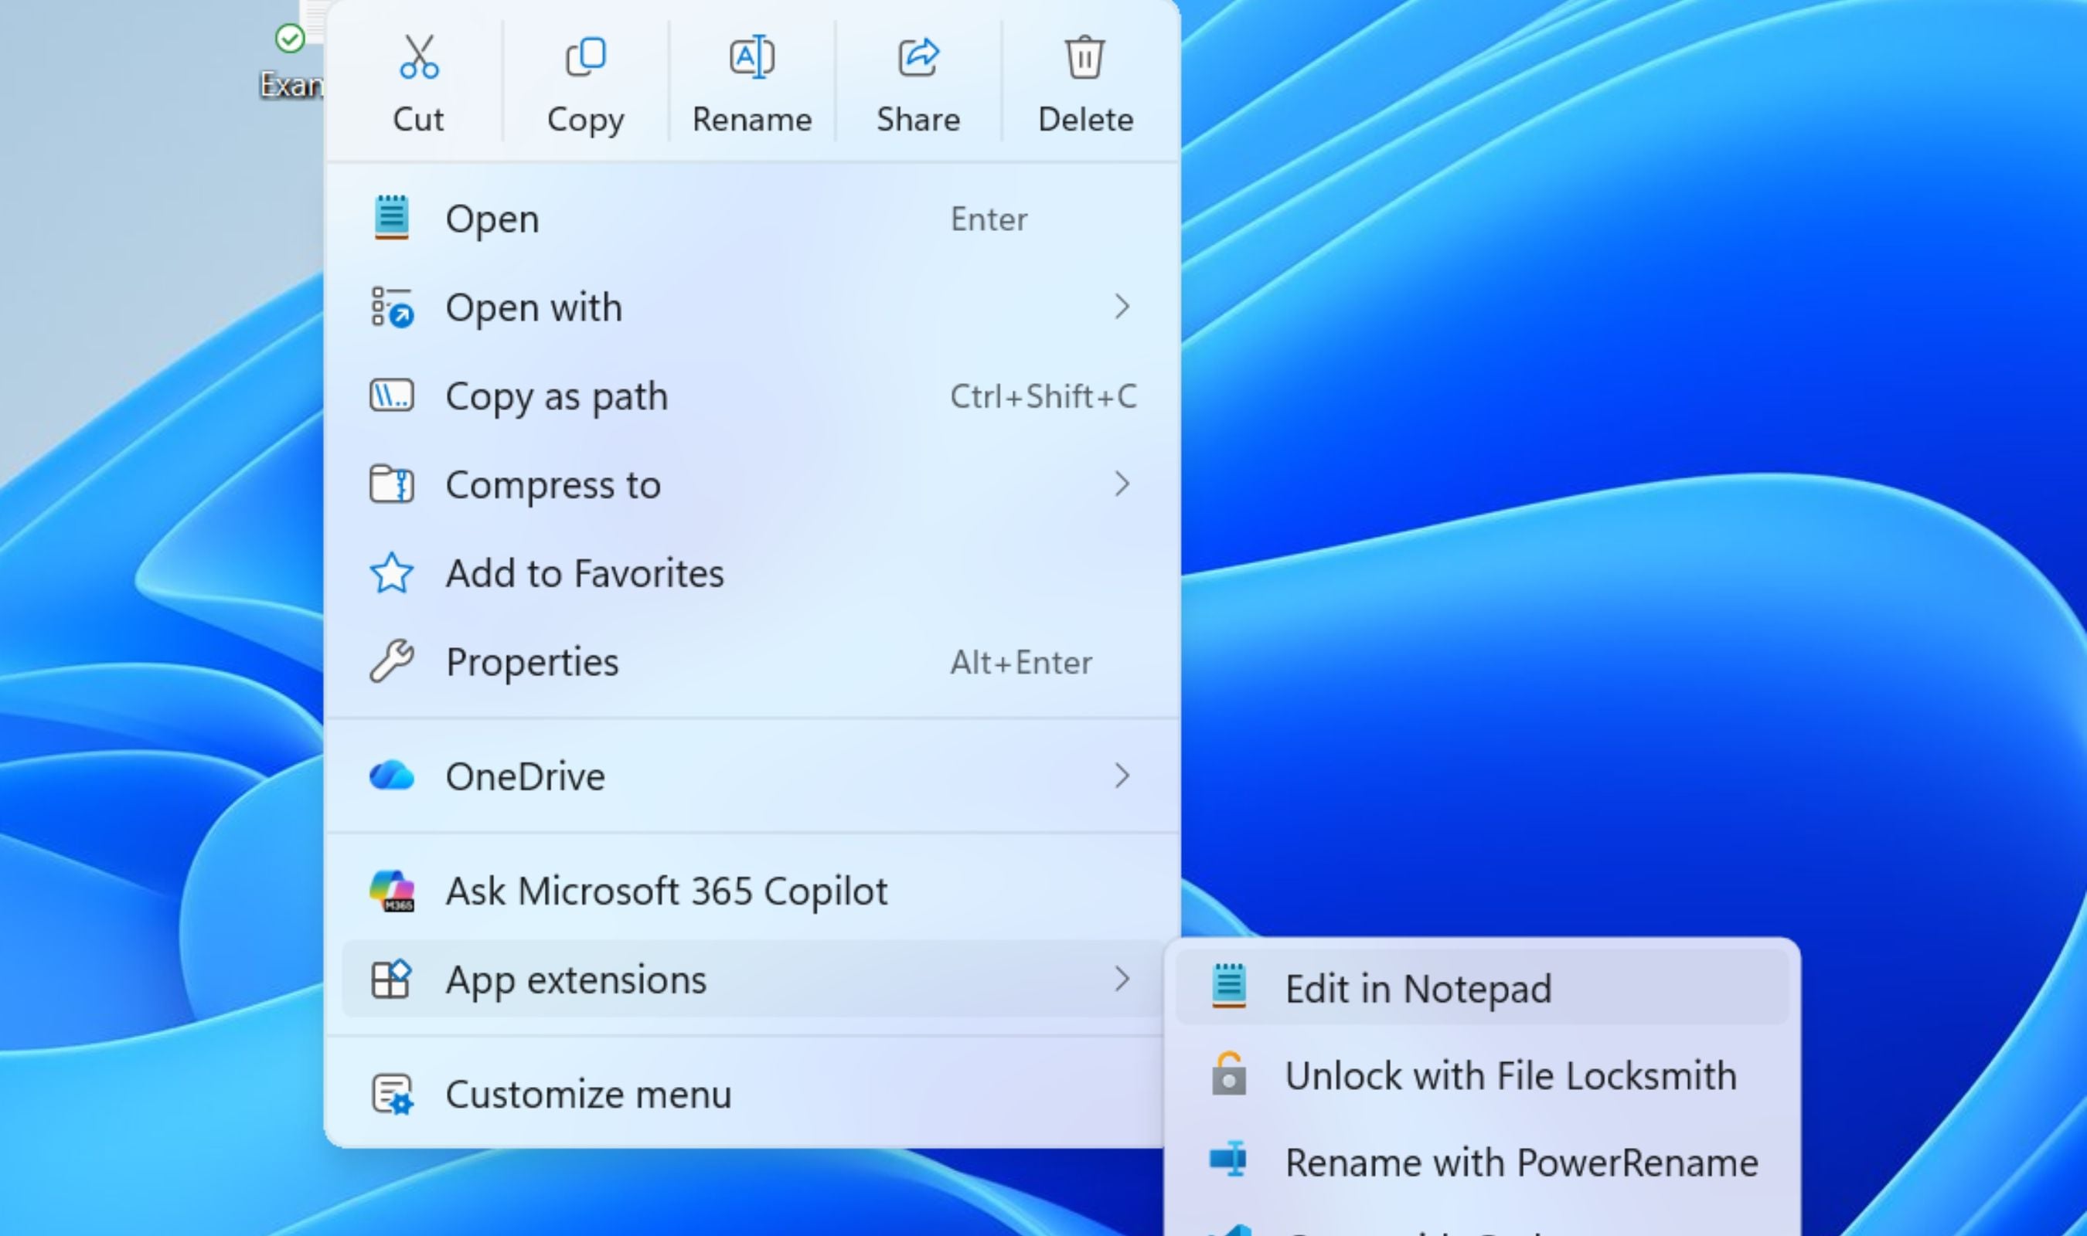This screenshot has width=2087, height=1236.
Task: Click the App extensions icon
Action: [x=392, y=979]
